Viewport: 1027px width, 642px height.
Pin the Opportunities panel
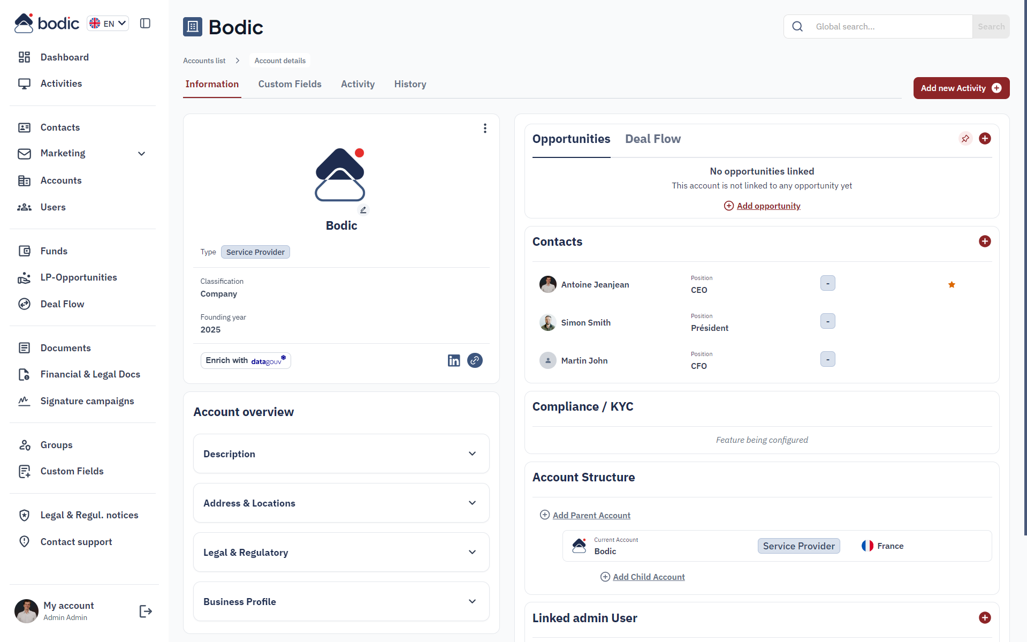point(965,139)
